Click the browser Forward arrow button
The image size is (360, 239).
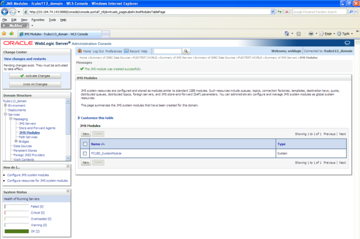(x=13, y=12)
